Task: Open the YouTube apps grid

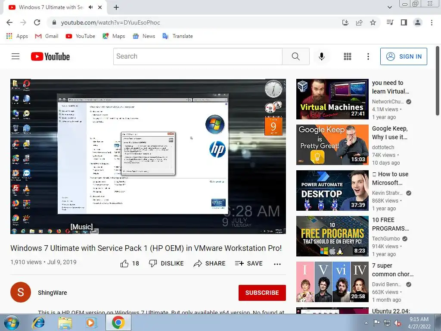Action: pos(348,56)
